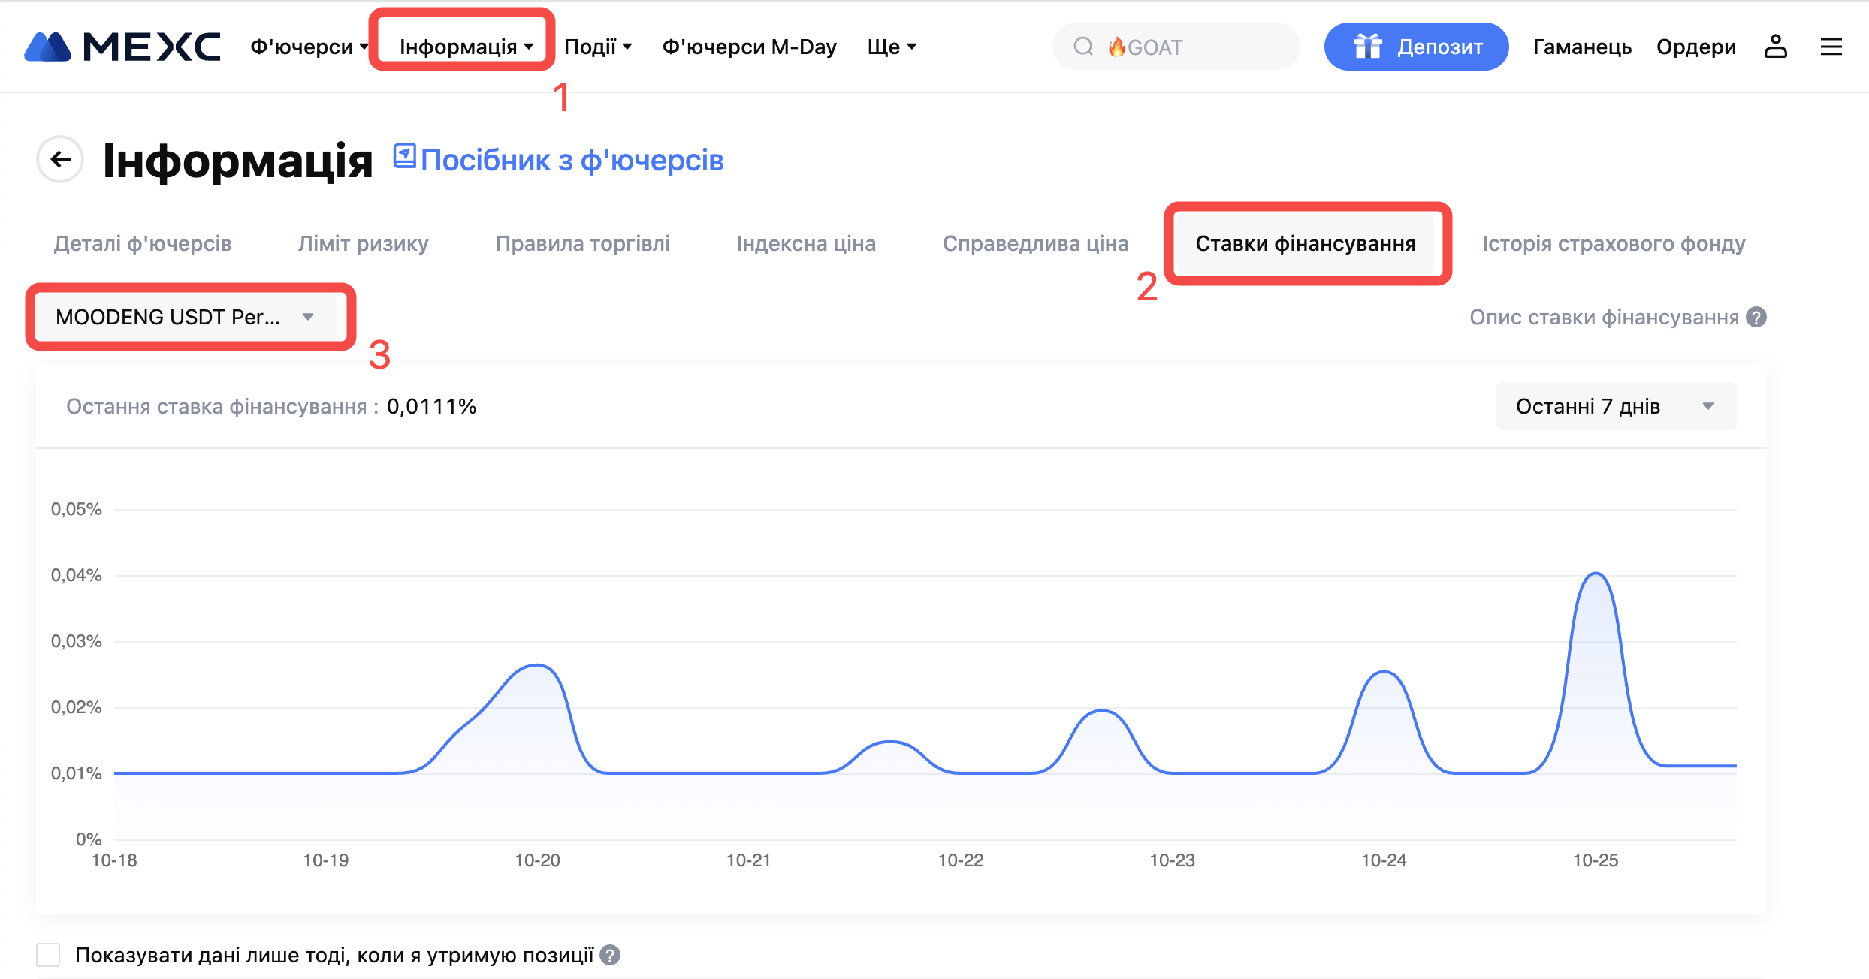Open Посібник з ф'ючерсів link

pyautogui.click(x=572, y=160)
